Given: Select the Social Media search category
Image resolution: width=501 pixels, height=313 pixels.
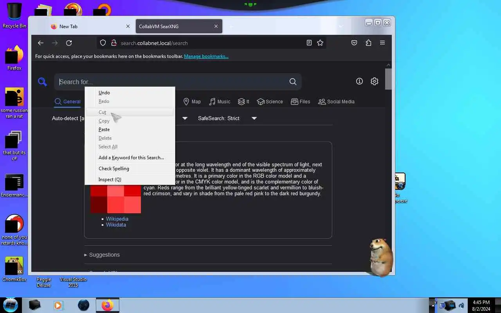Looking at the screenshot, I should (336, 102).
